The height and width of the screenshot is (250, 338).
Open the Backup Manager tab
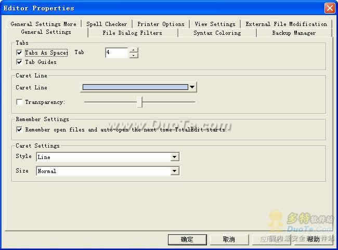(x=294, y=33)
